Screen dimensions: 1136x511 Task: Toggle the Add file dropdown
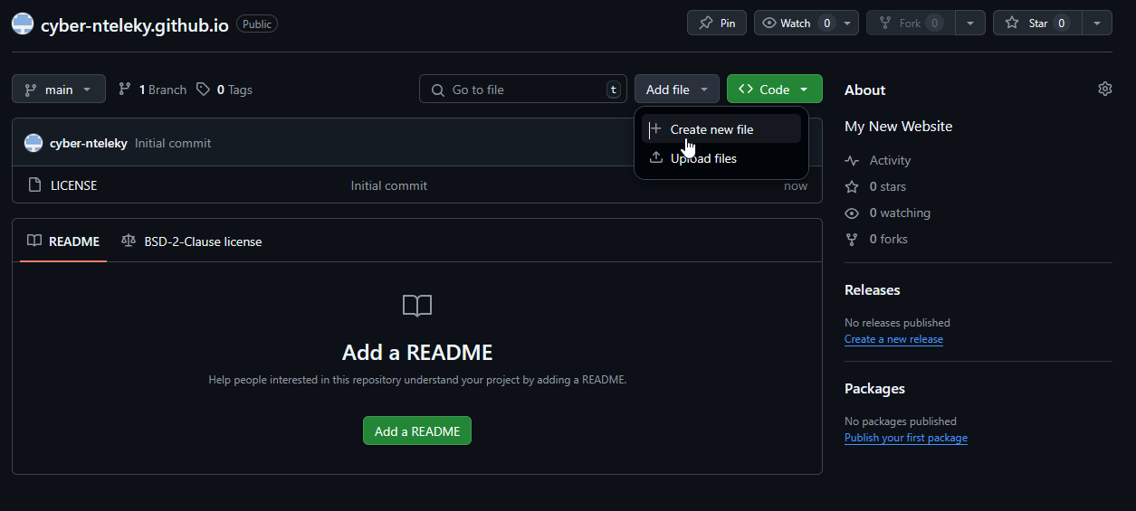point(677,90)
